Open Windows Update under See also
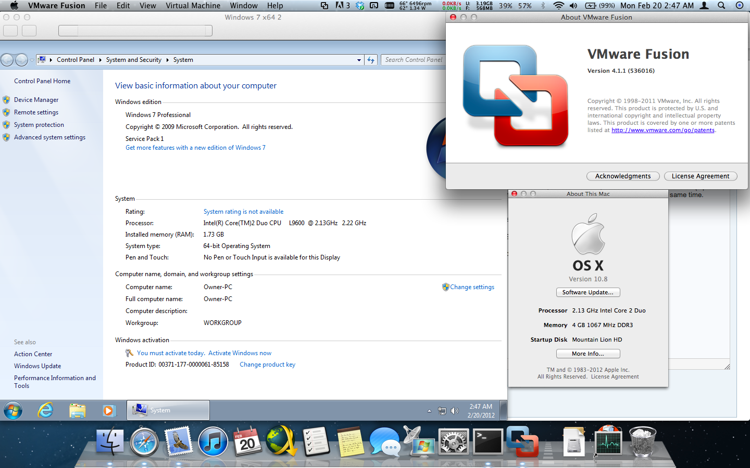This screenshot has width=750, height=468. (37, 366)
